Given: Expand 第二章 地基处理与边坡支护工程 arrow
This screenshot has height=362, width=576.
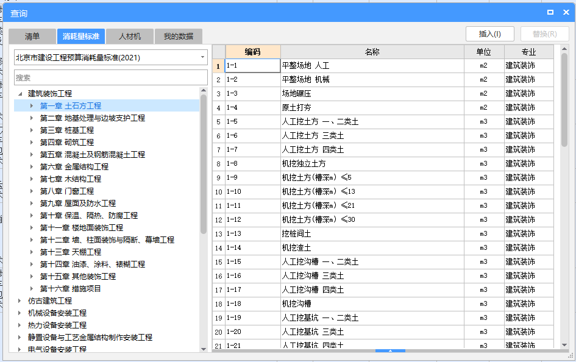Looking at the screenshot, I should pyautogui.click(x=32, y=118).
